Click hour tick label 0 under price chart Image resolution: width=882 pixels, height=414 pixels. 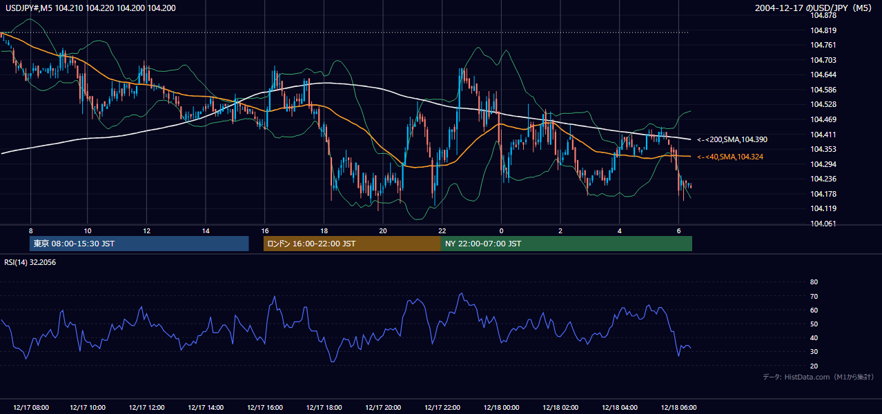[502, 230]
